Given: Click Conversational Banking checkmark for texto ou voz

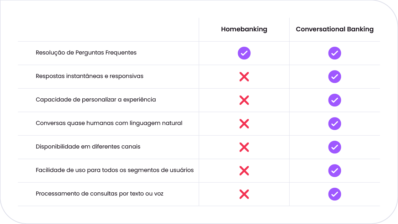Looking at the screenshot, I should tap(335, 194).
